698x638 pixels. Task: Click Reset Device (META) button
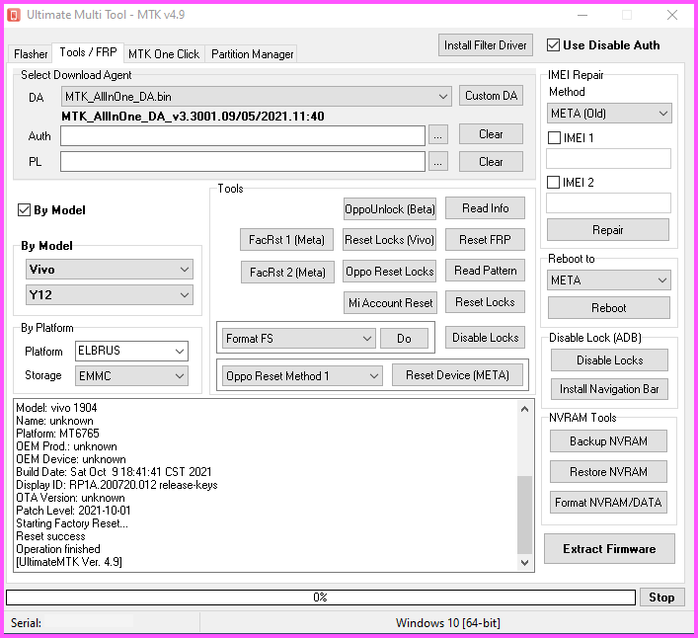[457, 375]
